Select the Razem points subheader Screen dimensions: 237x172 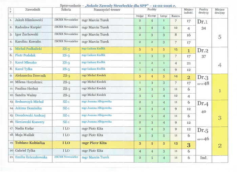pyautogui.click(x=176, y=16)
